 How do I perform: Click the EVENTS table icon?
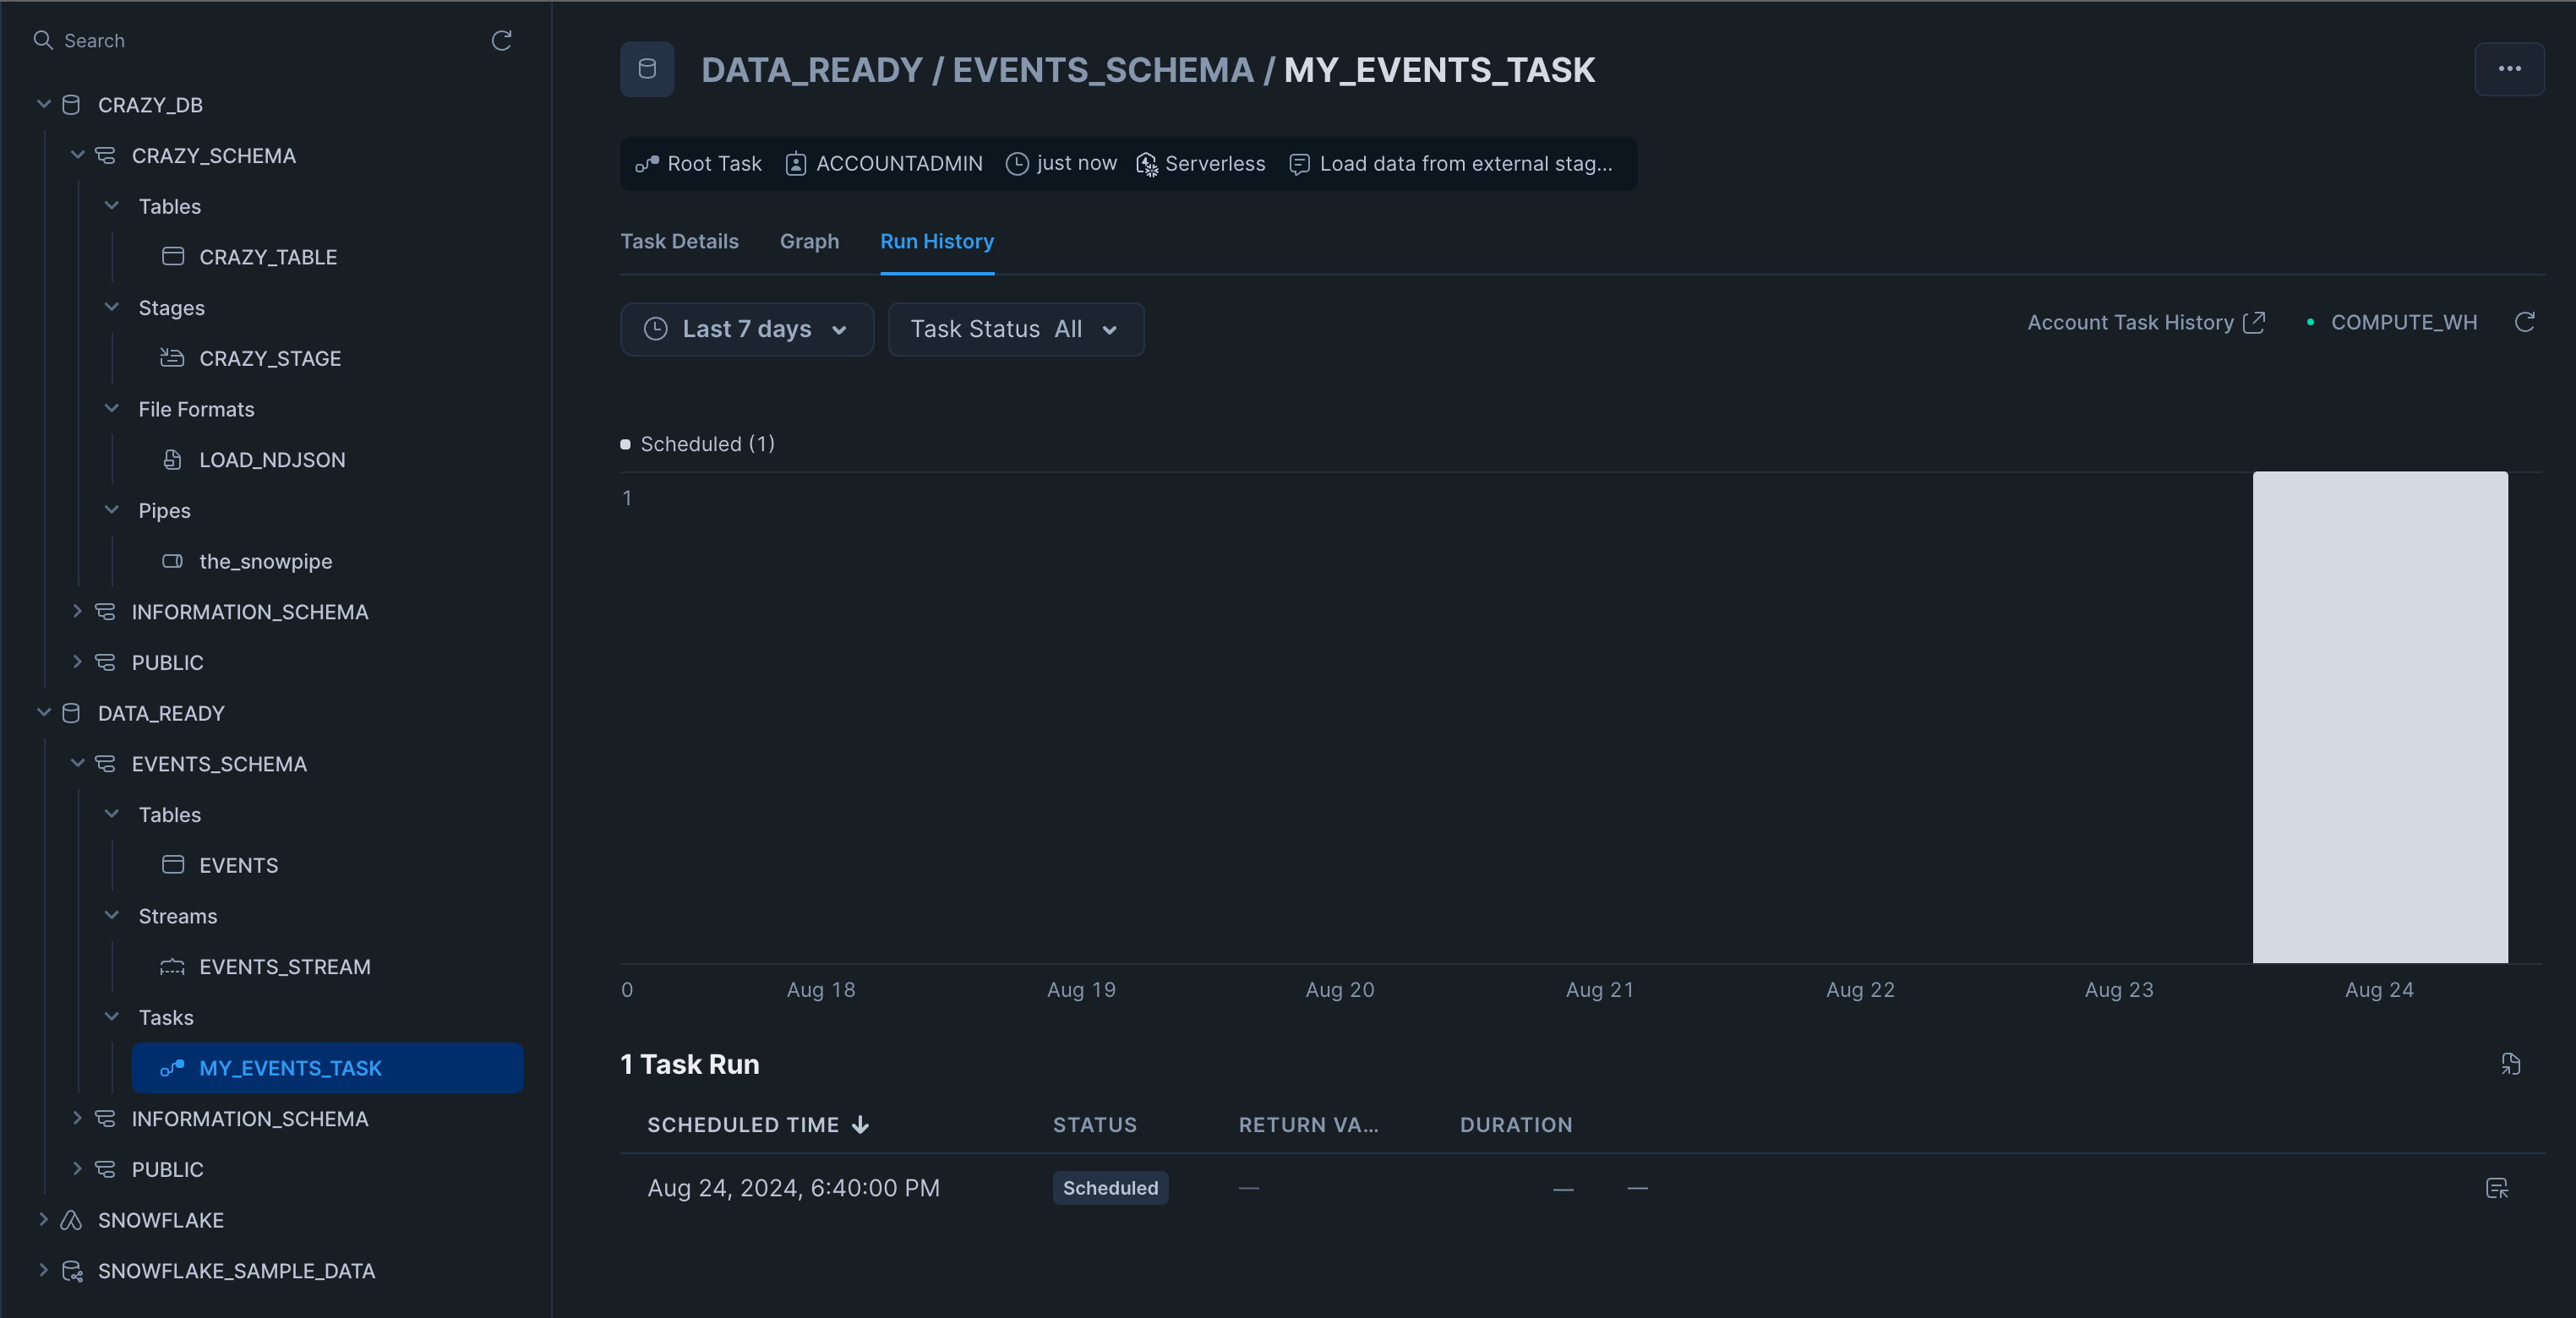coord(173,864)
